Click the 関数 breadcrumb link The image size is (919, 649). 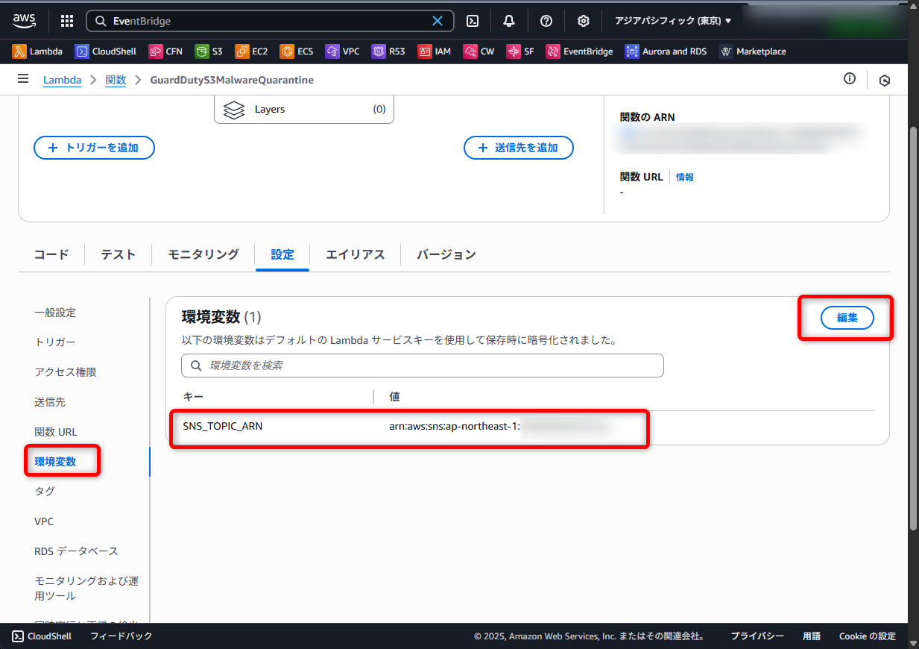point(116,80)
